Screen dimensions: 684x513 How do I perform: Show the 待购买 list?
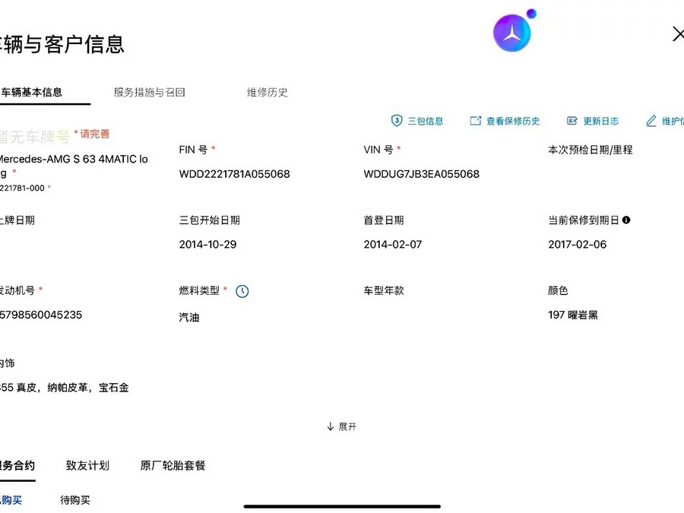point(75,500)
